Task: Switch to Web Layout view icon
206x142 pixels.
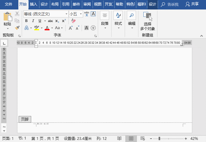Action: (142, 138)
